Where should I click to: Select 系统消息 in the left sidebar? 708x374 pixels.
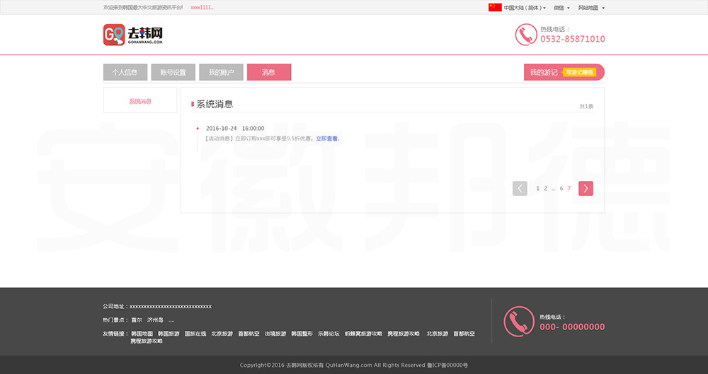[140, 101]
